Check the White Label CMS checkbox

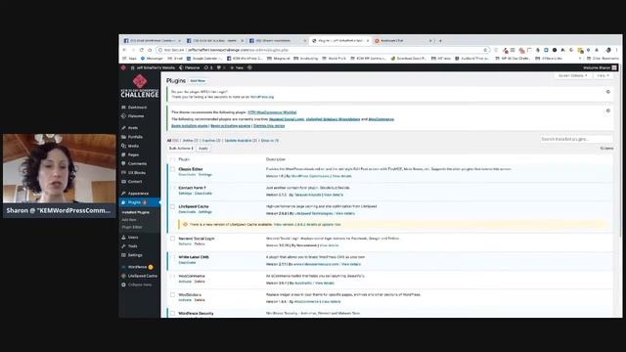[172, 257]
